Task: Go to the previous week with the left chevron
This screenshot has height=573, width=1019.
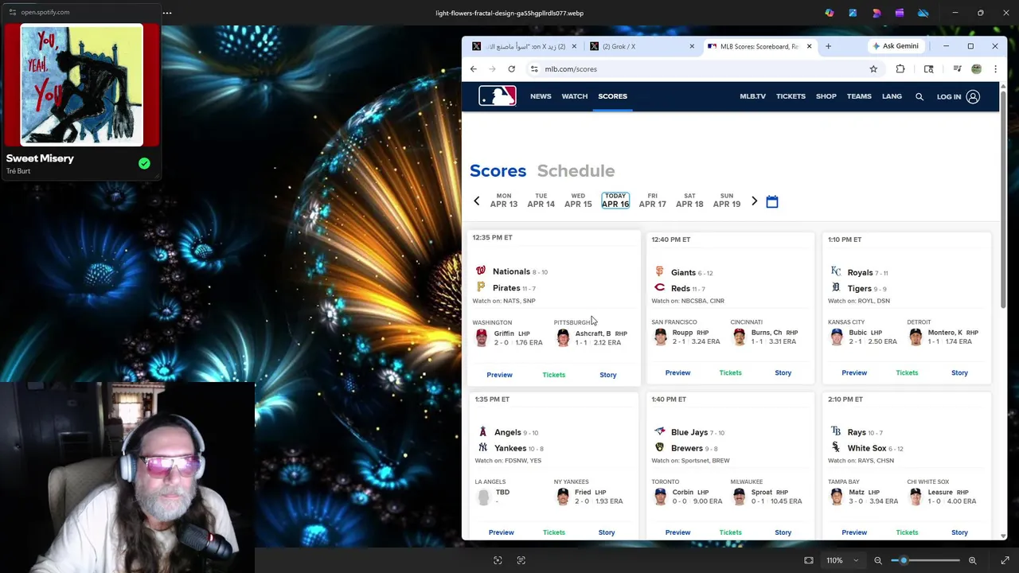Action: coord(477,201)
